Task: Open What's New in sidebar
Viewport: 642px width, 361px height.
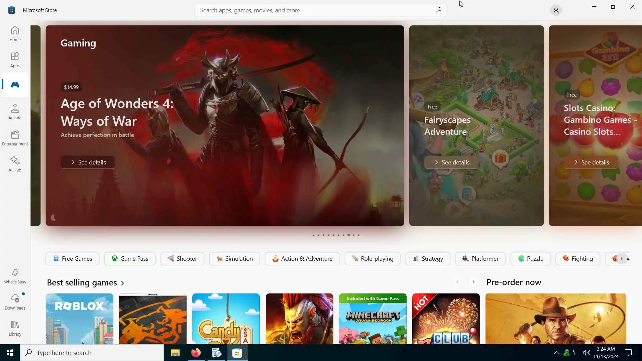Action: [15, 276]
